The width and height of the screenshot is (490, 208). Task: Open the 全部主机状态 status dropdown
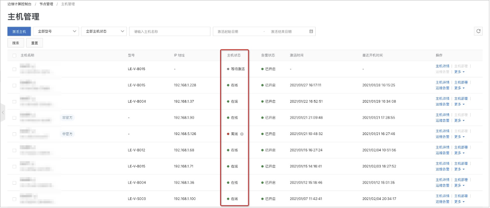104,31
